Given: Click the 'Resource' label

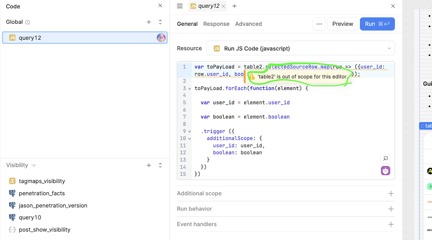Looking at the screenshot, I should 189,48.
